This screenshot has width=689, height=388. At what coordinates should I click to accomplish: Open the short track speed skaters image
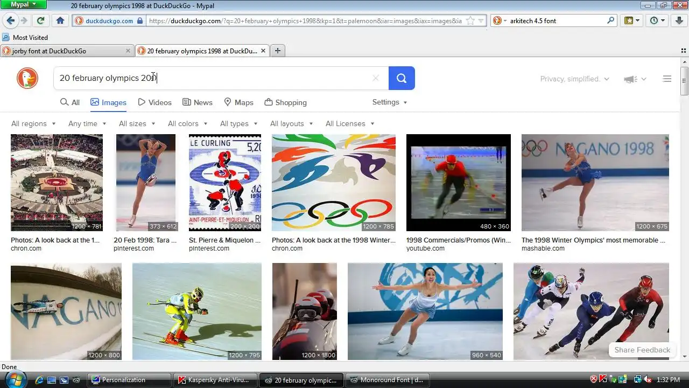[x=591, y=311]
